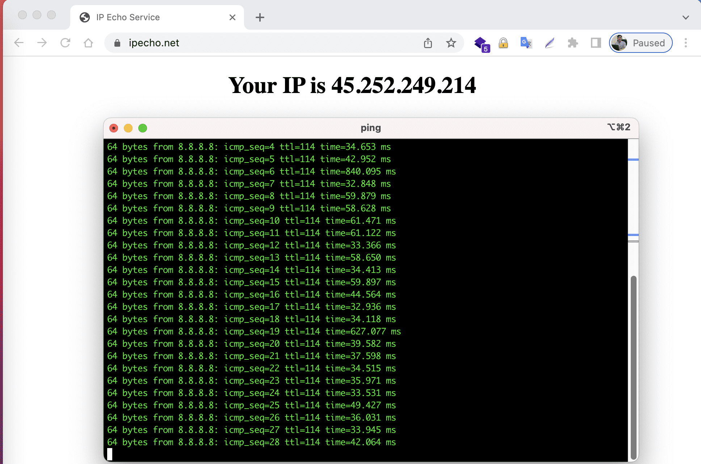Expand the tab search chevron
This screenshot has width=701, height=464.
[x=685, y=17]
